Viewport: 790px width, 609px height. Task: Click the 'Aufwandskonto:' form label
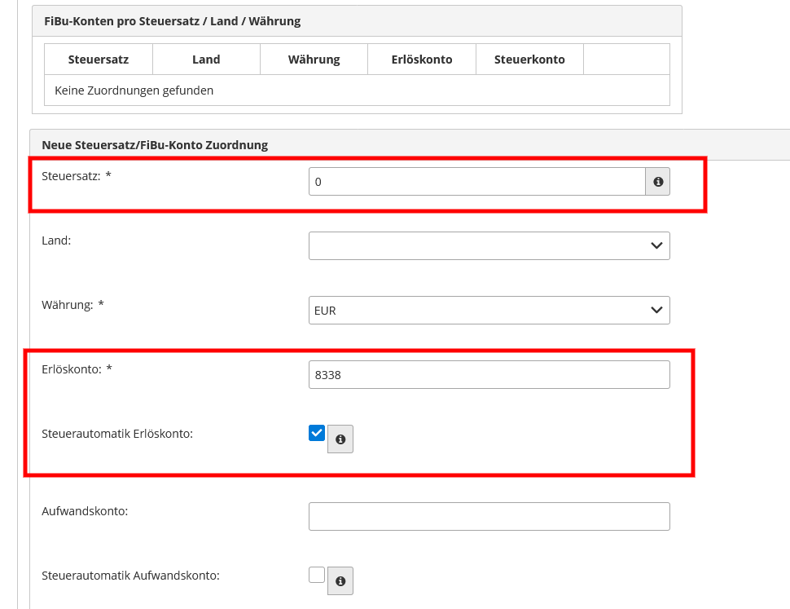(x=85, y=511)
